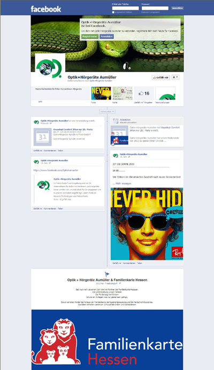Open the Never Hide Ray-Ban post image
This screenshot has height=370, width=214.
[147, 224]
